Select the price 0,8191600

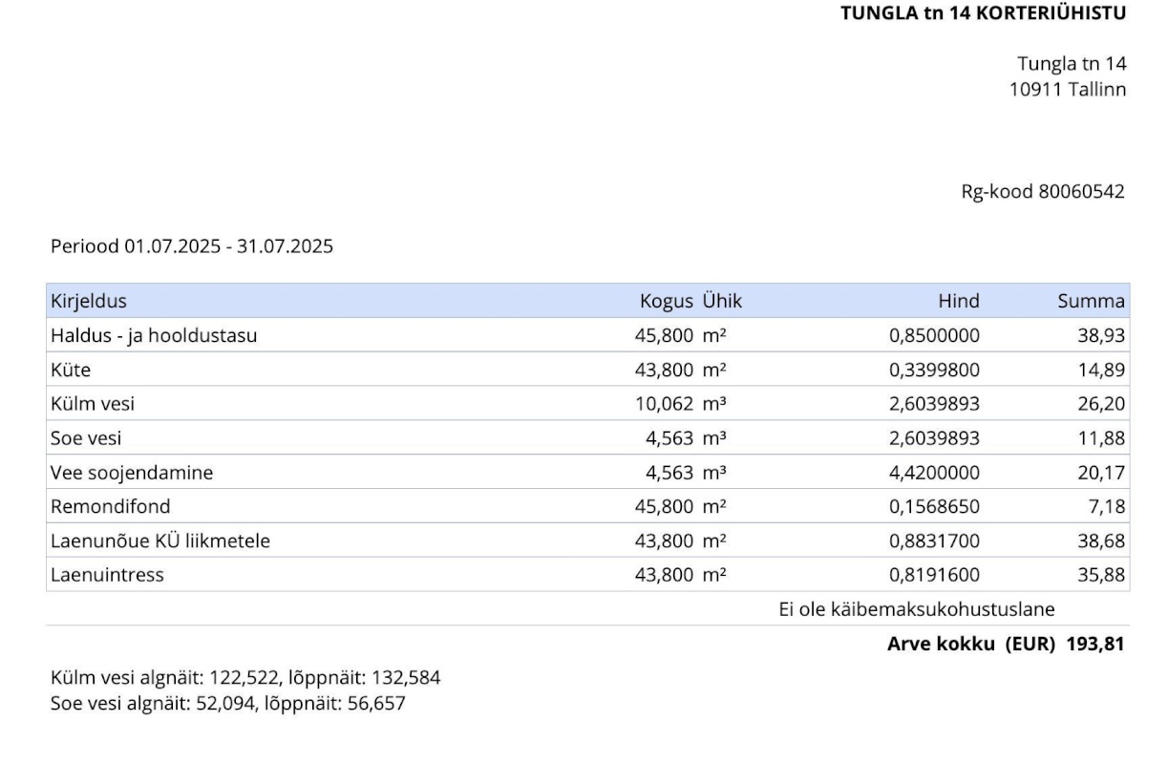pos(934,575)
